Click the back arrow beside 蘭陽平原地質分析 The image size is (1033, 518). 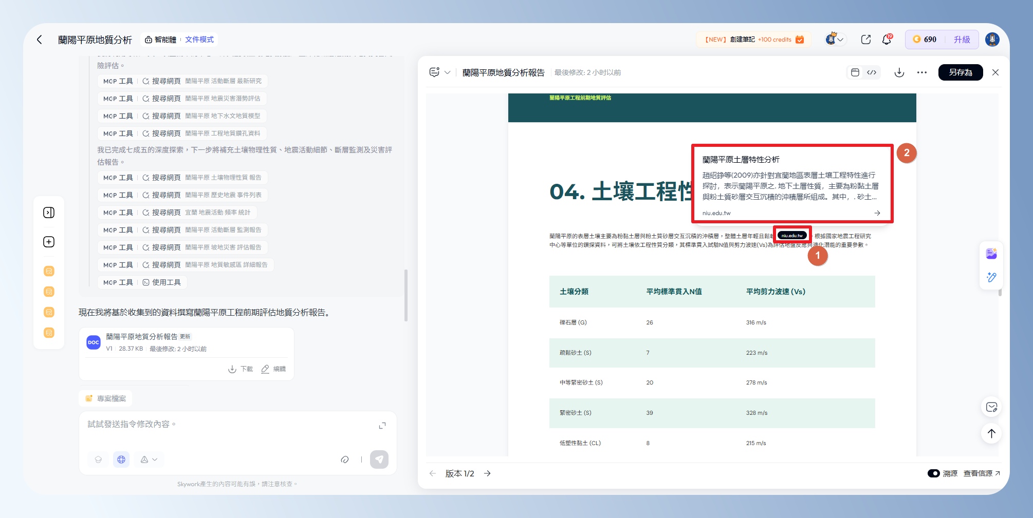pos(40,40)
